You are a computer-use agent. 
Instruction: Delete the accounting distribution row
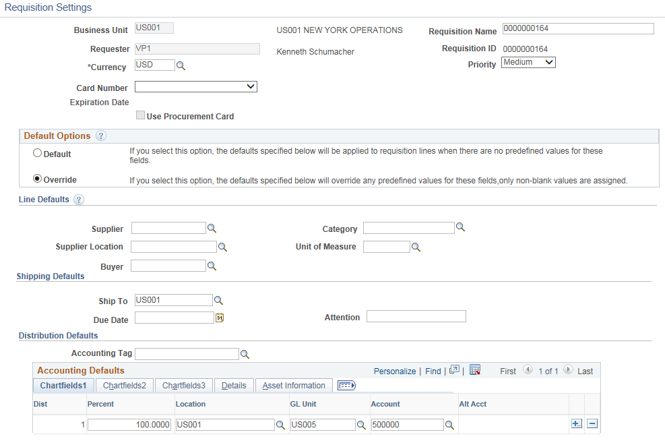[x=592, y=423]
